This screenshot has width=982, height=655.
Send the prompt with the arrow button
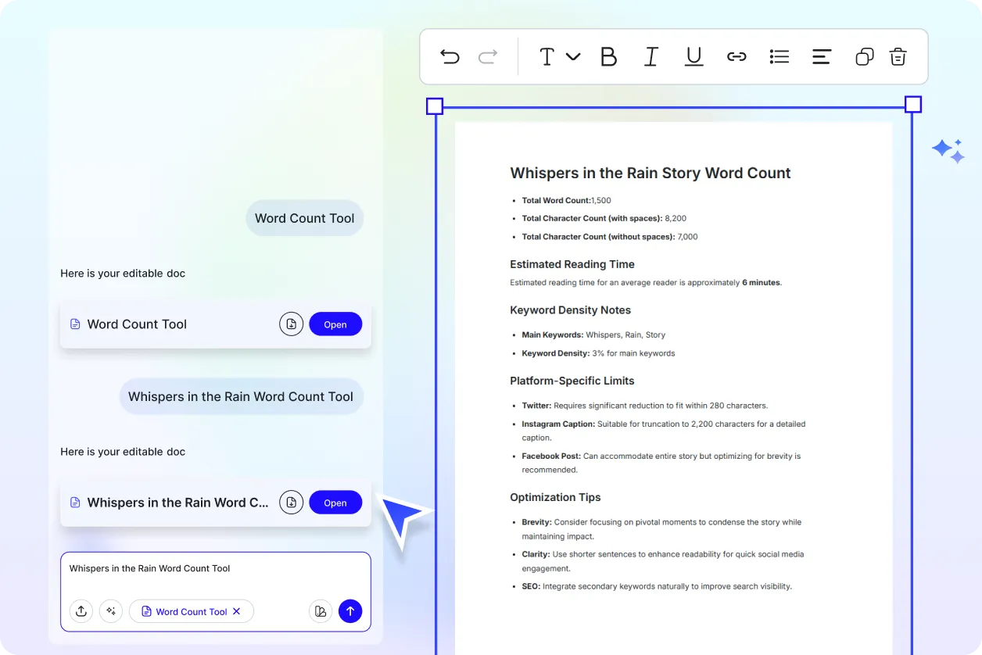[350, 611]
